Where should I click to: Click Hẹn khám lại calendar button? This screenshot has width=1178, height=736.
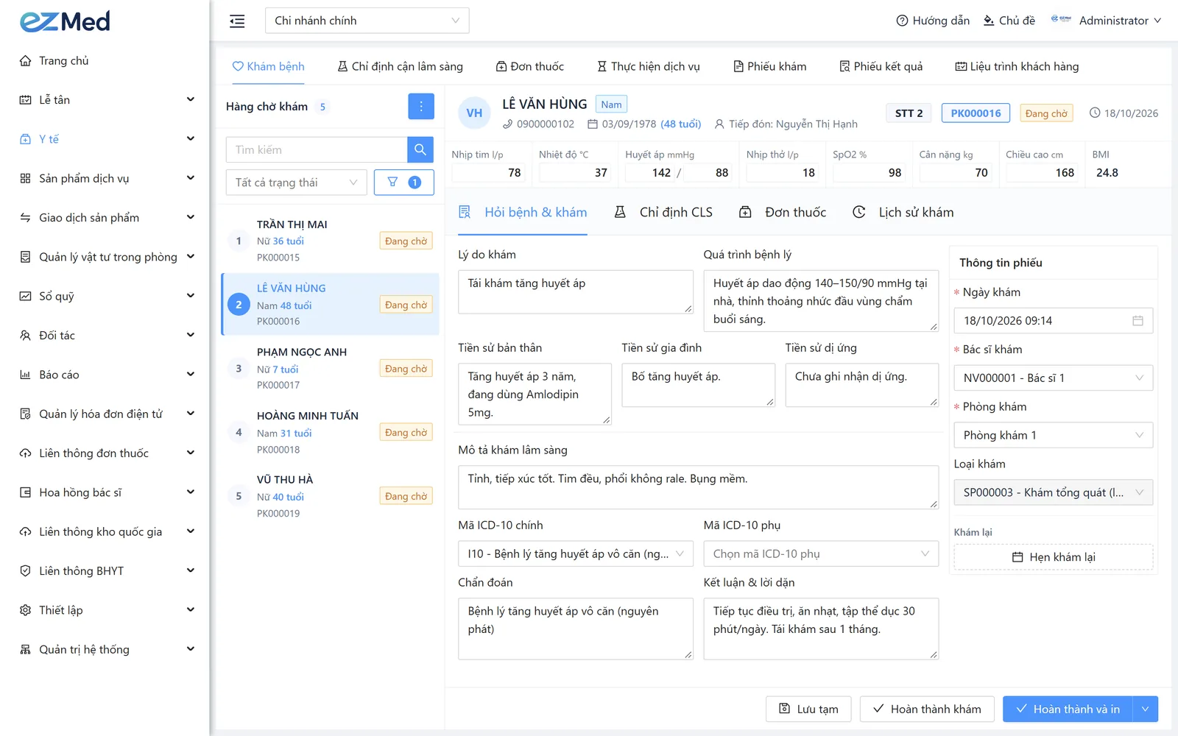pyautogui.click(x=1054, y=557)
